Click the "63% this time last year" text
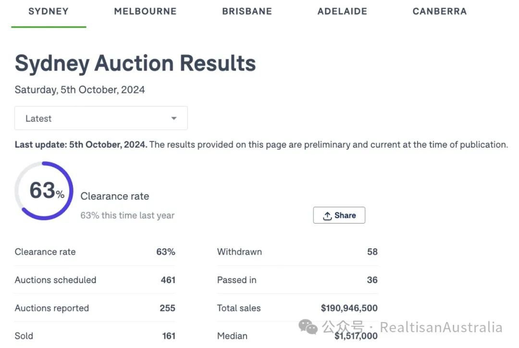Screen dimensions: 519x348 click(127, 215)
